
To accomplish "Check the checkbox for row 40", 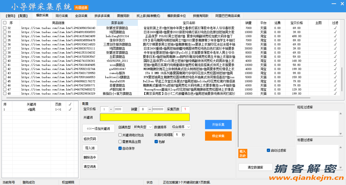I will tap(5, 61).
